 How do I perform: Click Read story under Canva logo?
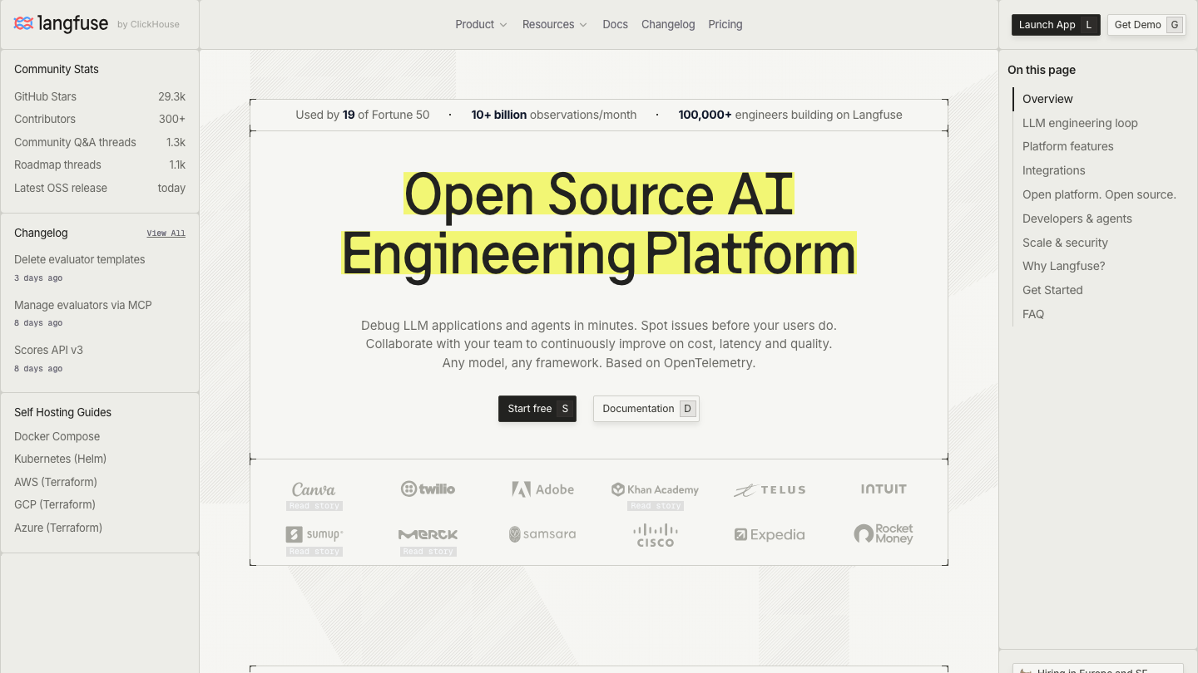point(314,506)
